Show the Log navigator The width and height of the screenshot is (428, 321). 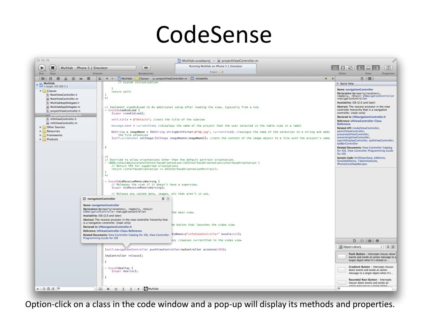[x=89, y=79]
